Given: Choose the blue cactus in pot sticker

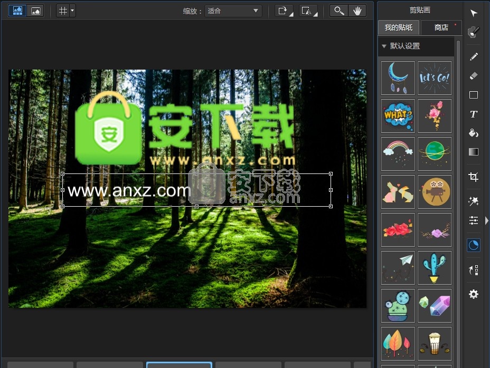Looking at the screenshot, I should click(x=435, y=268).
